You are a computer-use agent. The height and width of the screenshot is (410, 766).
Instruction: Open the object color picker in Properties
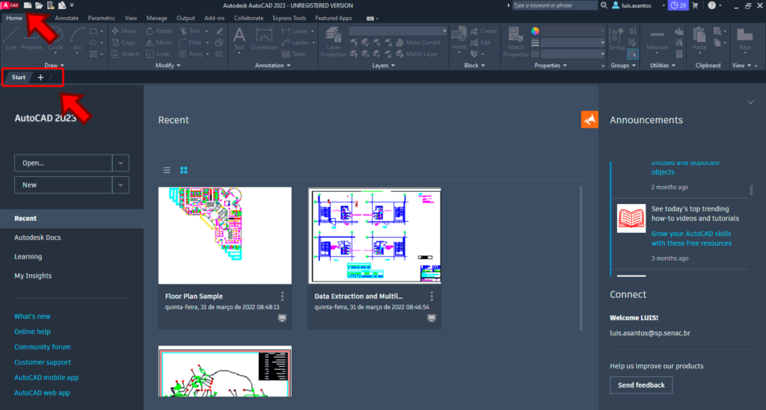tap(536, 31)
